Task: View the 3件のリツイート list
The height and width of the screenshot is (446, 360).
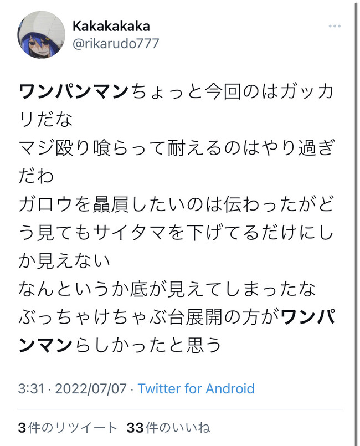Action: [68, 428]
